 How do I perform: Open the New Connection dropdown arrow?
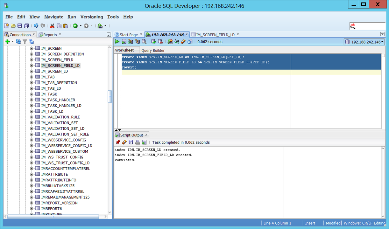click(x=13, y=41)
